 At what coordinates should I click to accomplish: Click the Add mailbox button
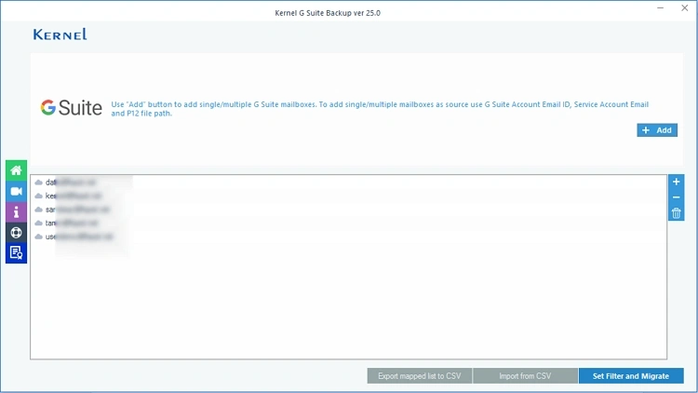[657, 130]
